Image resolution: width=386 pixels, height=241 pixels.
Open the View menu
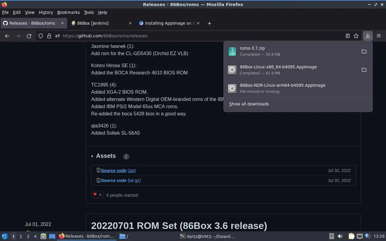[30, 12]
